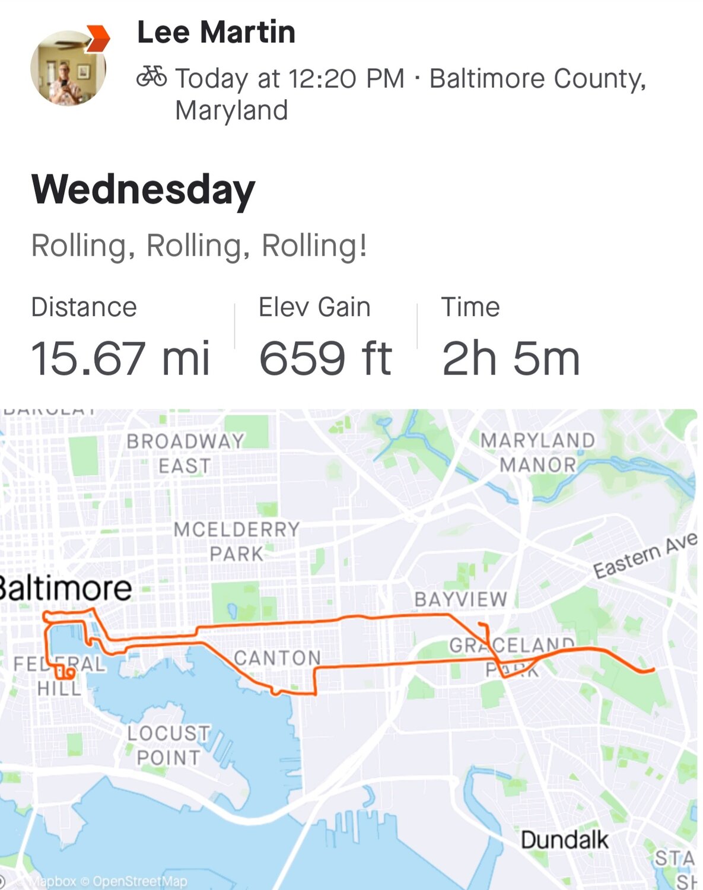Open Lee Martin's profile photo
This screenshot has width=703, height=890.
67,69
